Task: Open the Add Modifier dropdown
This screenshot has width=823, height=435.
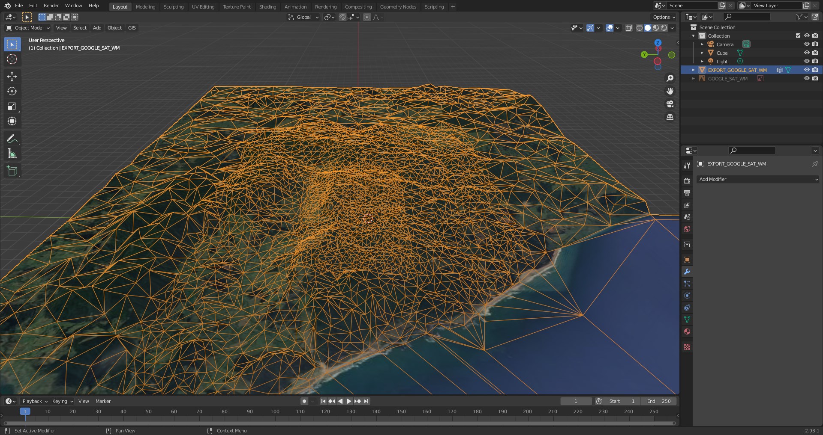Action: coord(757,179)
